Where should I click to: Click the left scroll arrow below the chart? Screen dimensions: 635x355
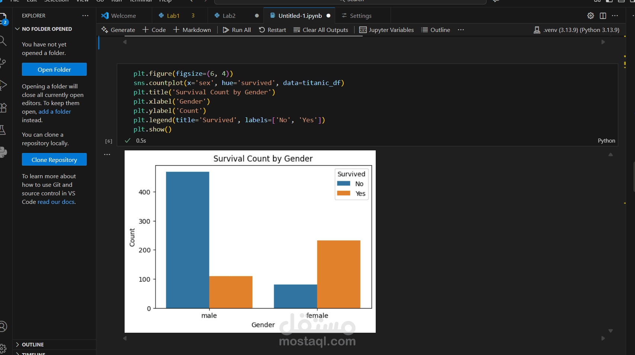click(125, 338)
